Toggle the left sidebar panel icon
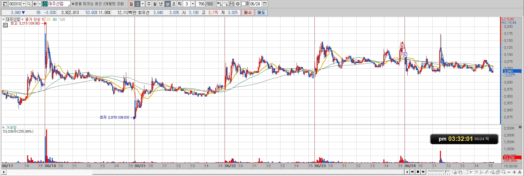The height and width of the screenshot is (176, 524). point(4,4)
